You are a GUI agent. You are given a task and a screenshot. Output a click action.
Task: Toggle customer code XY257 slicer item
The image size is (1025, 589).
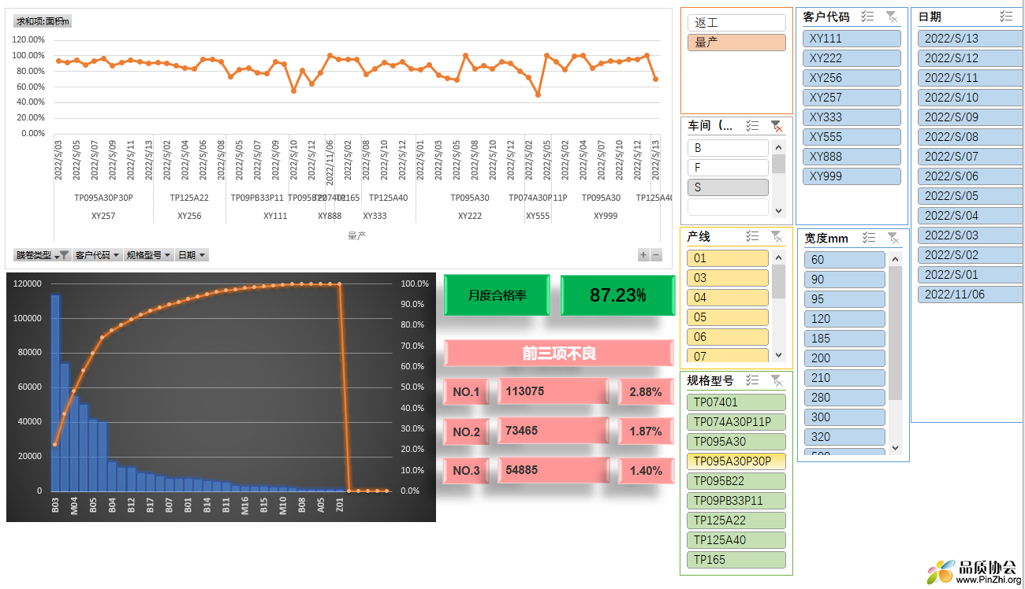point(852,98)
